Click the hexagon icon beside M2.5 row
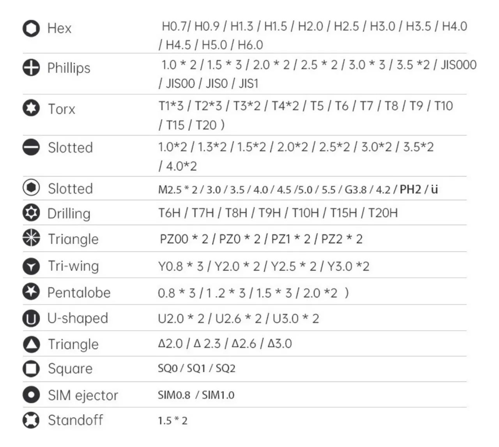499x447 pixels. (x=31, y=188)
